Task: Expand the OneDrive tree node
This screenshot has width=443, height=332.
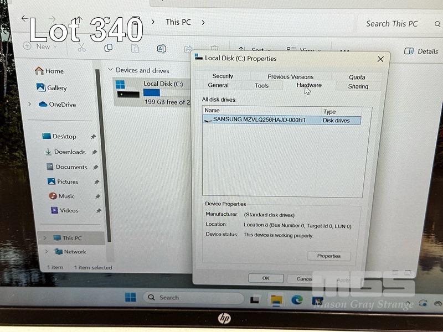Action: 30,104
